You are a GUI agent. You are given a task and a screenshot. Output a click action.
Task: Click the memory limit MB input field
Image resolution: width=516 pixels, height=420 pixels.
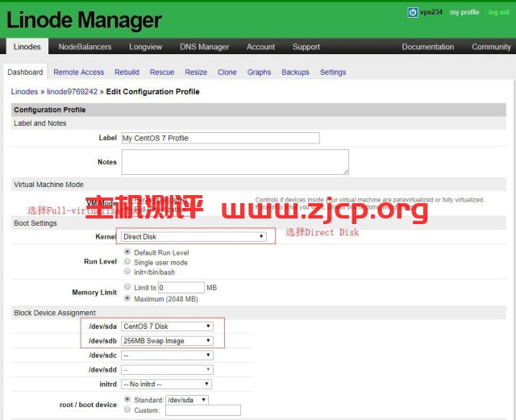pos(181,287)
